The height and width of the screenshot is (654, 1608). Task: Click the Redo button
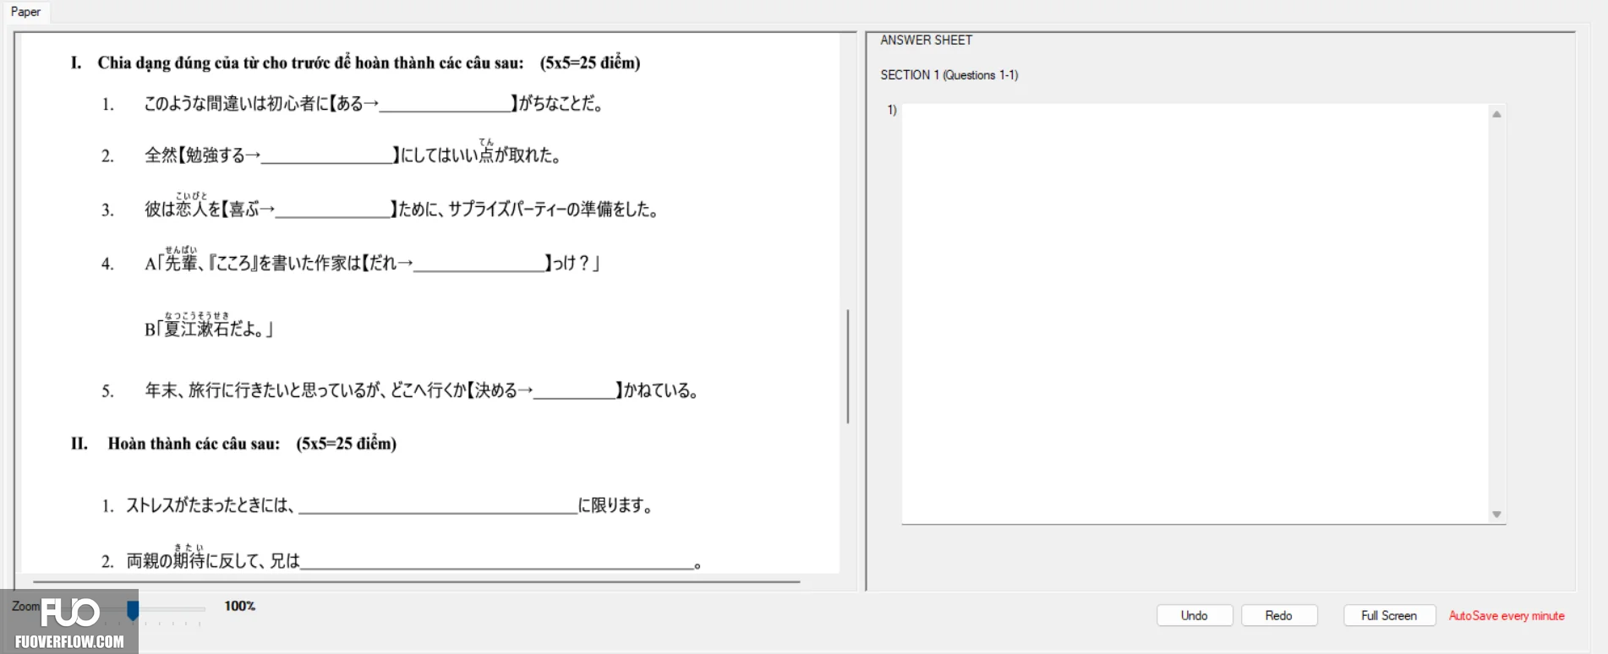click(1278, 615)
